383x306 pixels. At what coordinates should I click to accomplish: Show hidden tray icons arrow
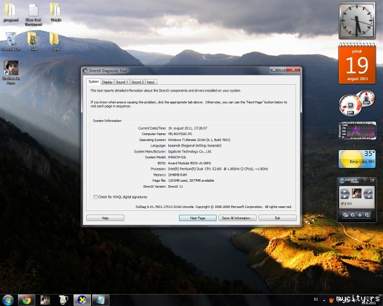(324, 301)
